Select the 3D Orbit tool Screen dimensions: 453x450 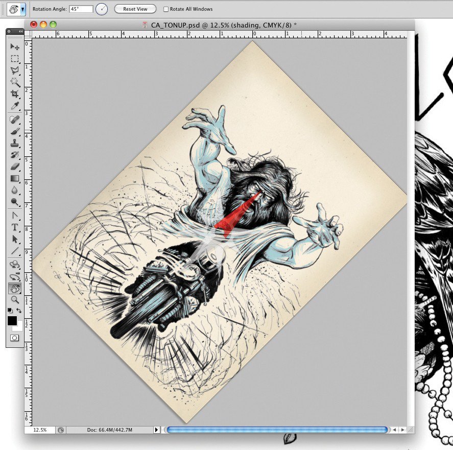pyautogui.click(x=15, y=276)
